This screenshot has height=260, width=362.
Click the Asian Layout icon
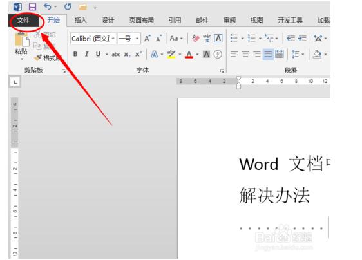(x=318, y=39)
